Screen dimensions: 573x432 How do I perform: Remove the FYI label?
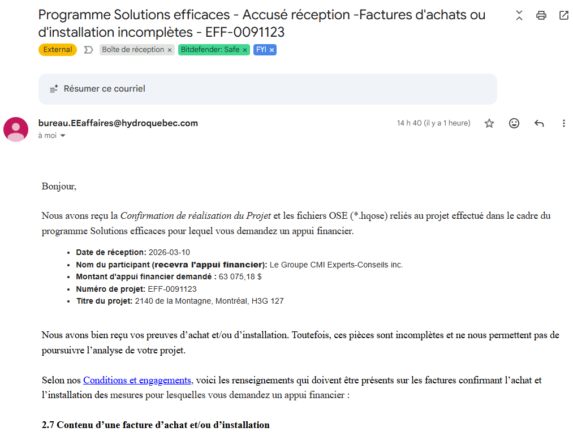tap(272, 50)
